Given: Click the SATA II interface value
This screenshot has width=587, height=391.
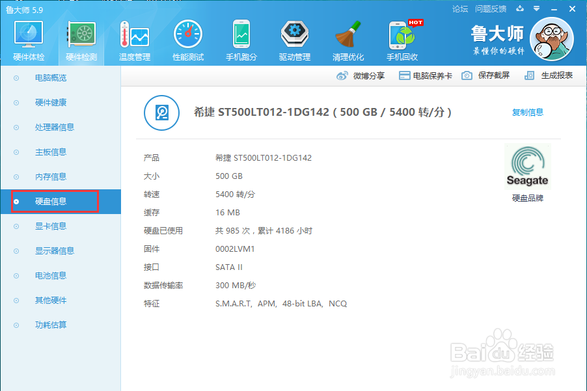Looking at the screenshot, I should pos(228,267).
